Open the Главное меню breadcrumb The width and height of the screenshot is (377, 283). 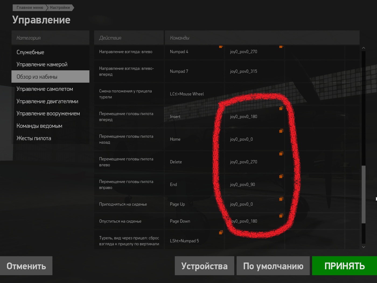tap(30, 8)
